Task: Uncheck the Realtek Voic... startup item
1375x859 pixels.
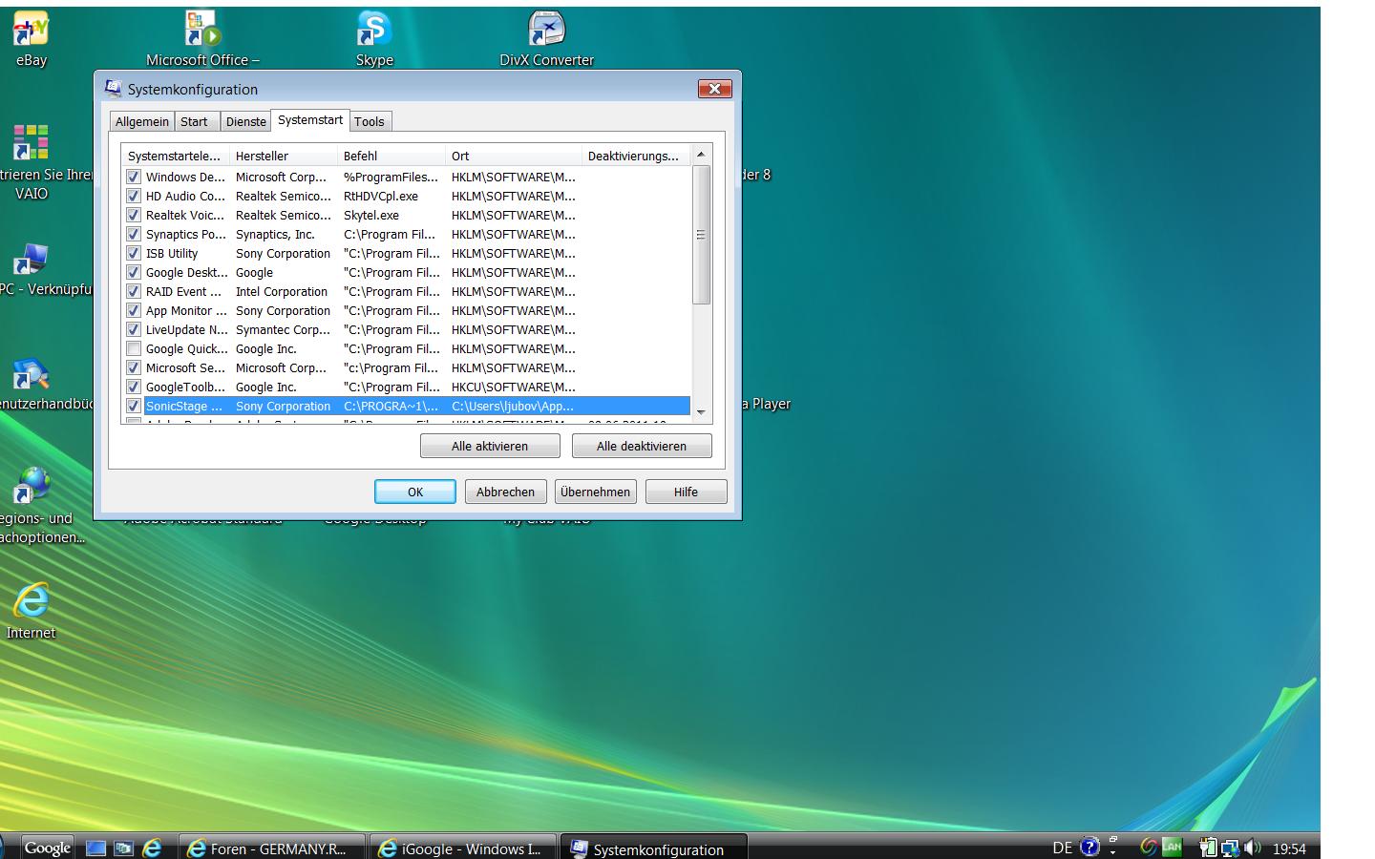Action: (x=134, y=215)
